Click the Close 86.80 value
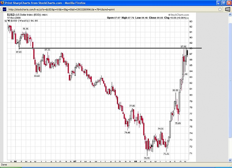The image size is (232, 168). pyautogui.click(x=156, y=18)
